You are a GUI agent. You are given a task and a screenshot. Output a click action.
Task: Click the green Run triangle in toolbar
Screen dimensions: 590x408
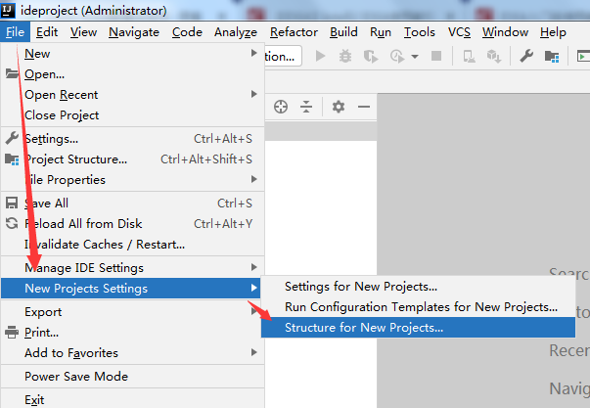pos(320,56)
